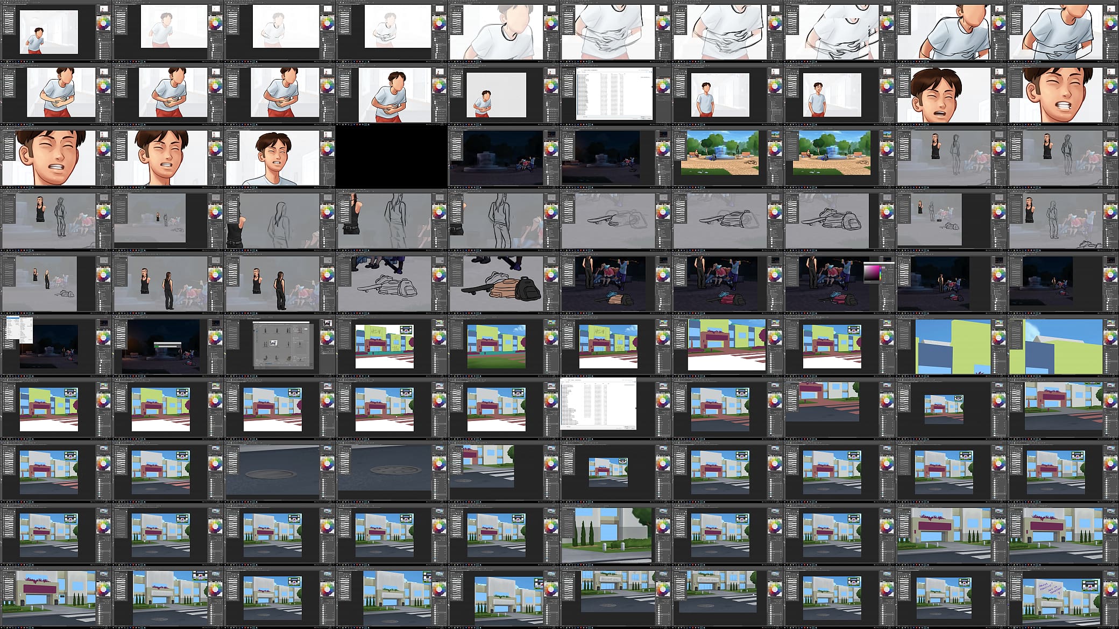Select the first manhole cover close-up frame
The width and height of the screenshot is (1119, 629).
(x=280, y=471)
